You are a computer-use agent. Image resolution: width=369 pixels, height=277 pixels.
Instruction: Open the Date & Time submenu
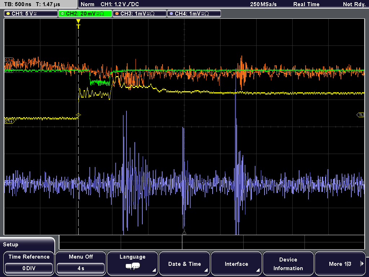pyautogui.click(x=184, y=263)
